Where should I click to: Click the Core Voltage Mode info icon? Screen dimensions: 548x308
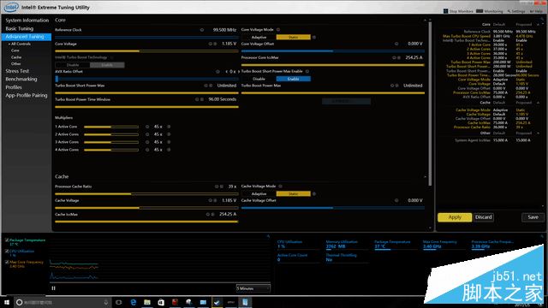[x=278, y=30]
